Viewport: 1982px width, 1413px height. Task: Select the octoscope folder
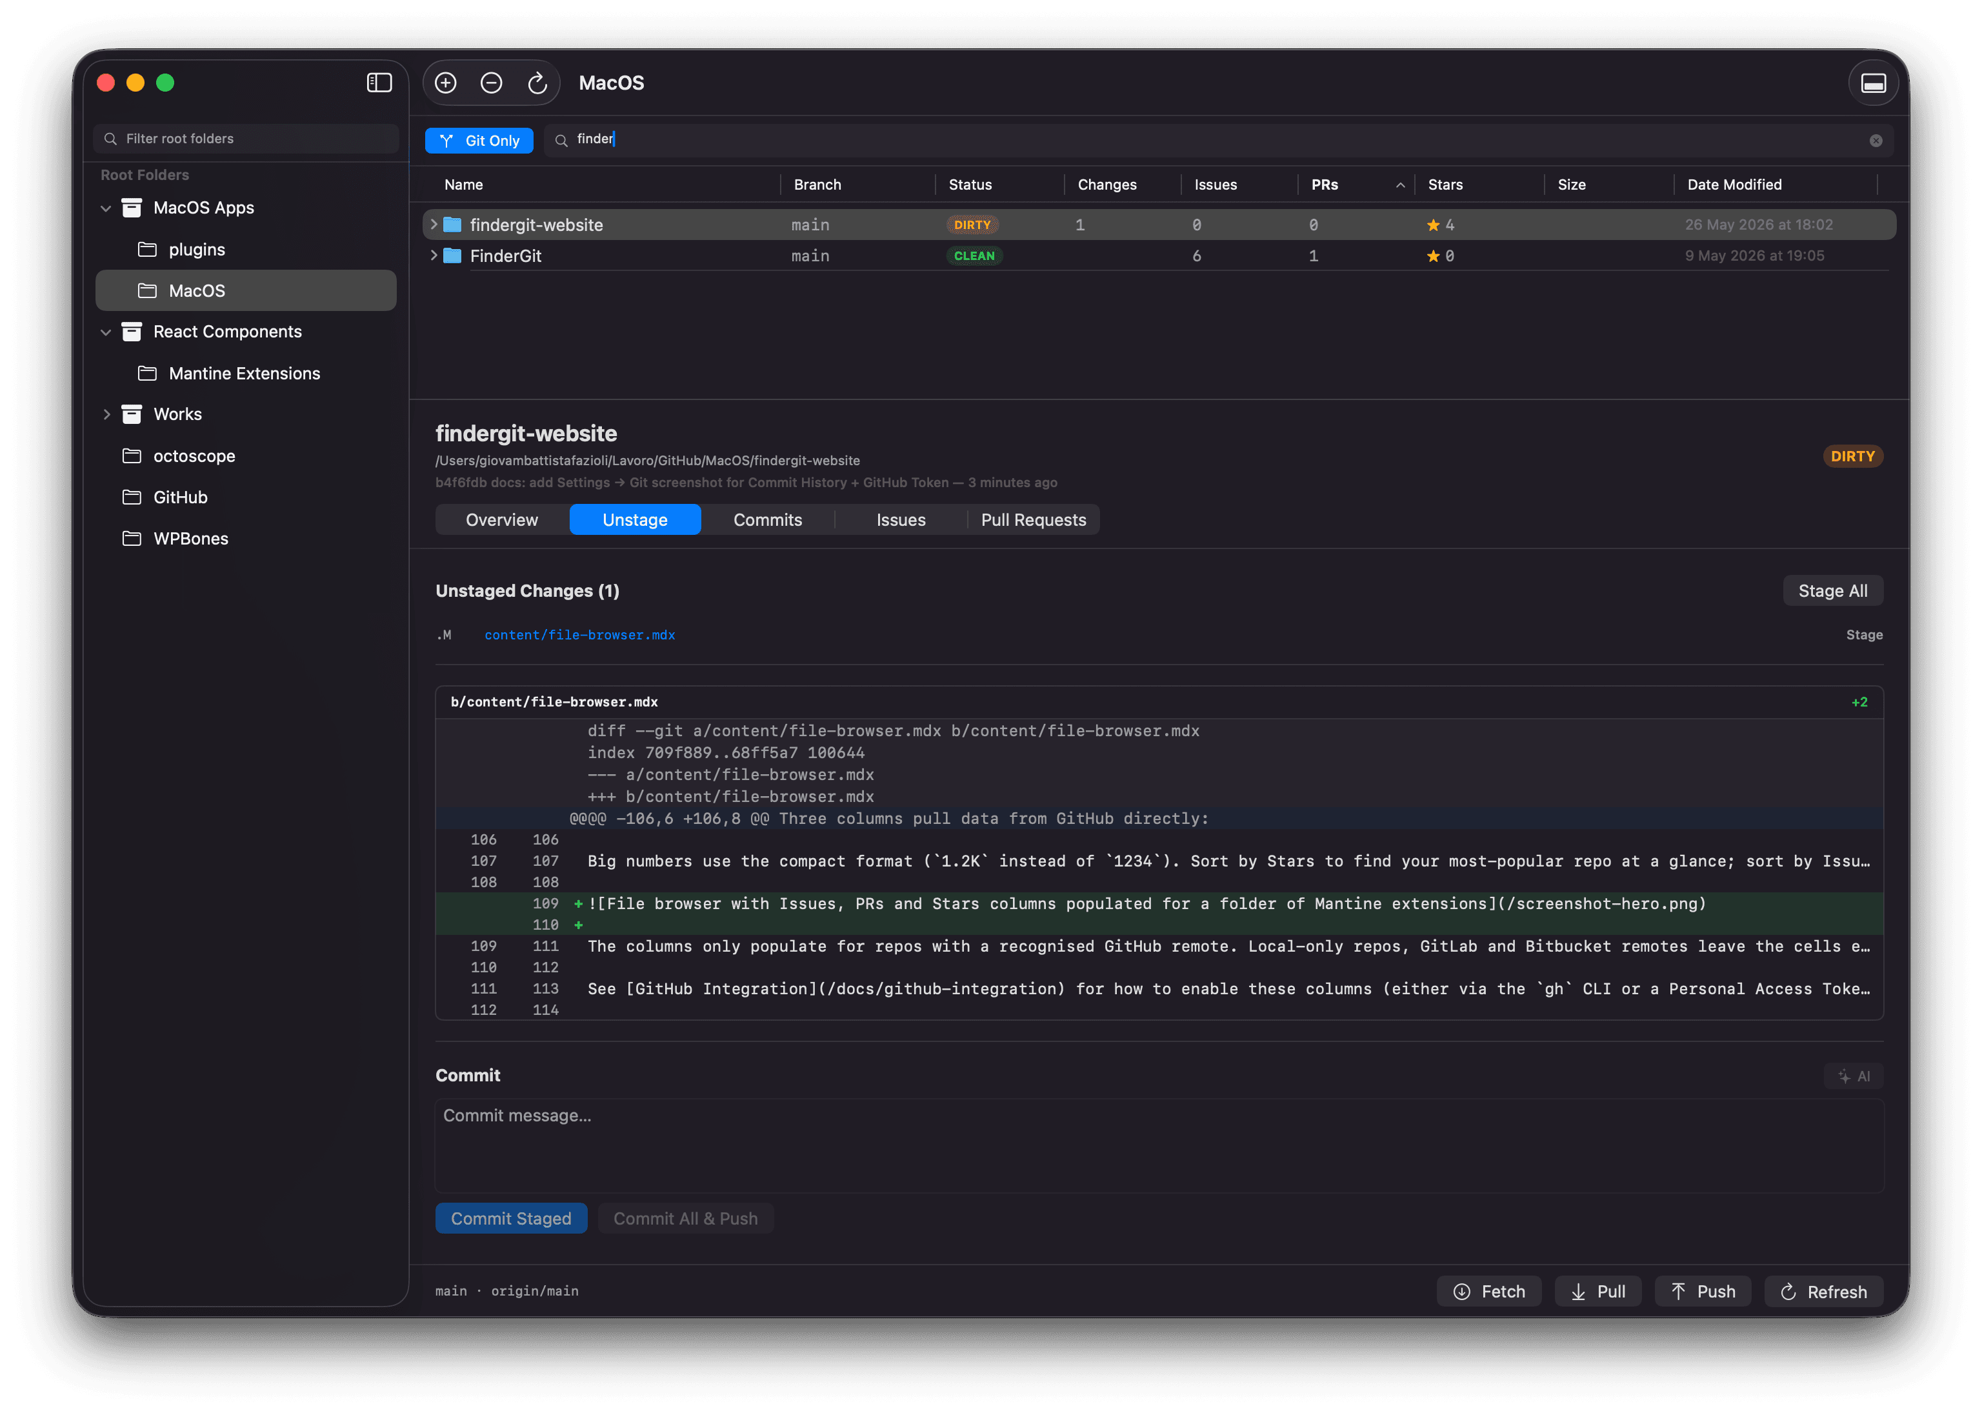[246, 456]
